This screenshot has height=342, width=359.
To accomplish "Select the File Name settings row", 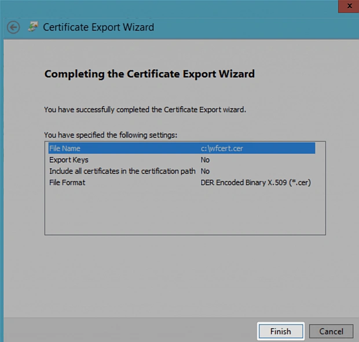I will pyautogui.click(x=182, y=148).
